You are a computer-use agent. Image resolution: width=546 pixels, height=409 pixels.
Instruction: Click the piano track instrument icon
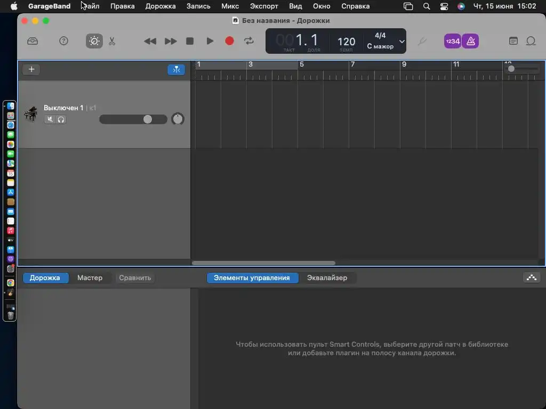[x=30, y=114]
